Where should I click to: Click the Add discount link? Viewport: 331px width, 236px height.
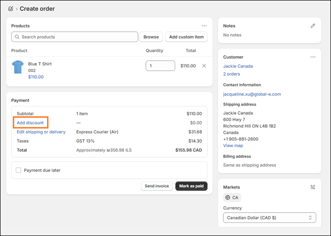(x=30, y=123)
